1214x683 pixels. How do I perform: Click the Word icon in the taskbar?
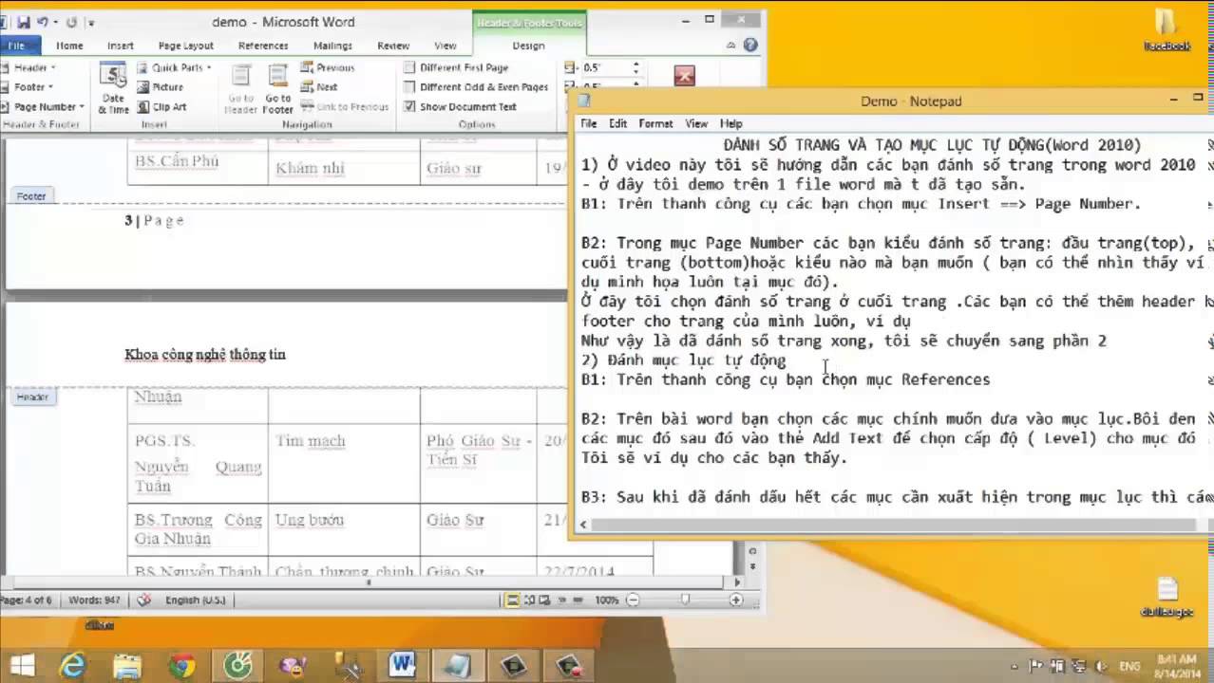point(402,665)
